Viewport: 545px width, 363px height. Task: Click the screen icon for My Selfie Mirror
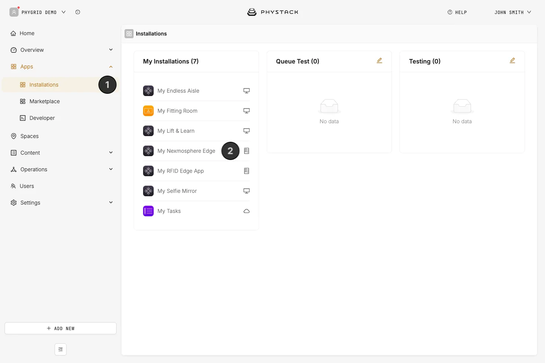click(246, 191)
